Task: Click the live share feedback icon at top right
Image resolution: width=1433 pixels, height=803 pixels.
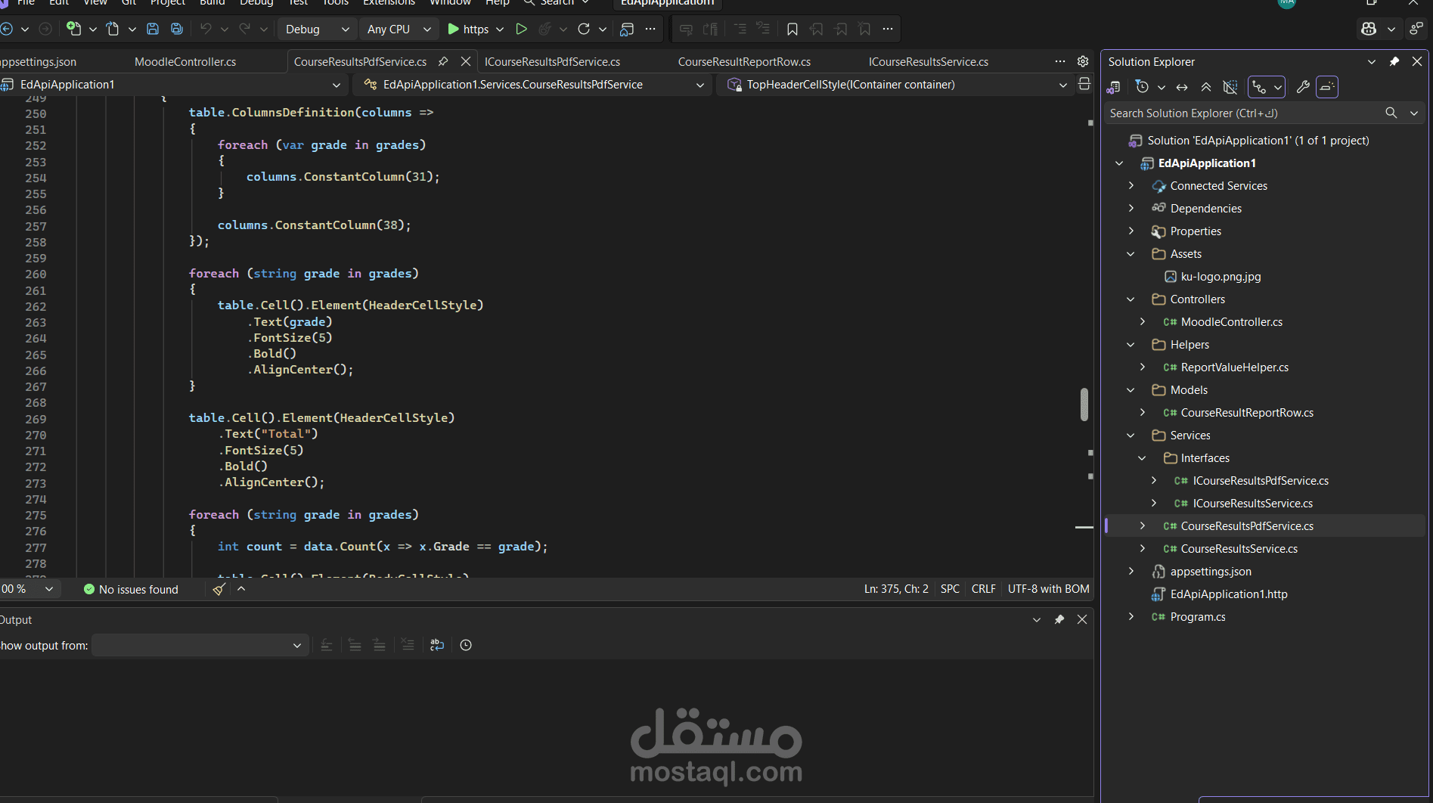Action: (x=1416, y=29)
